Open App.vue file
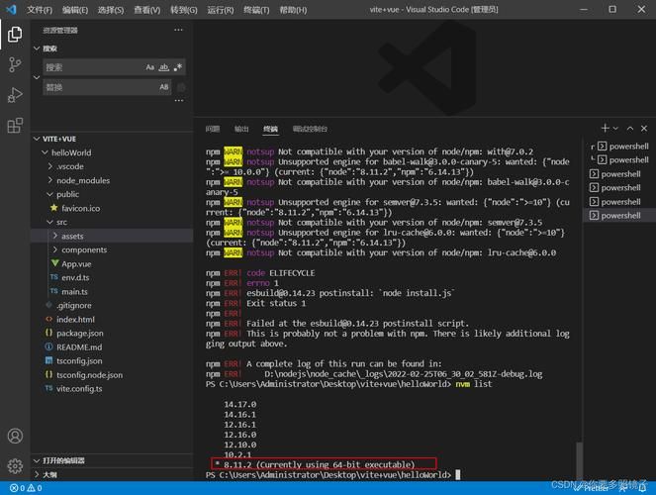The width and height of the screenshot is (656, 495). coord(76,263)
